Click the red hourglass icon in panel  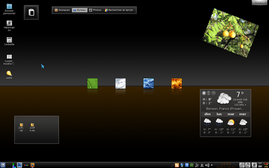pos(266,165)
